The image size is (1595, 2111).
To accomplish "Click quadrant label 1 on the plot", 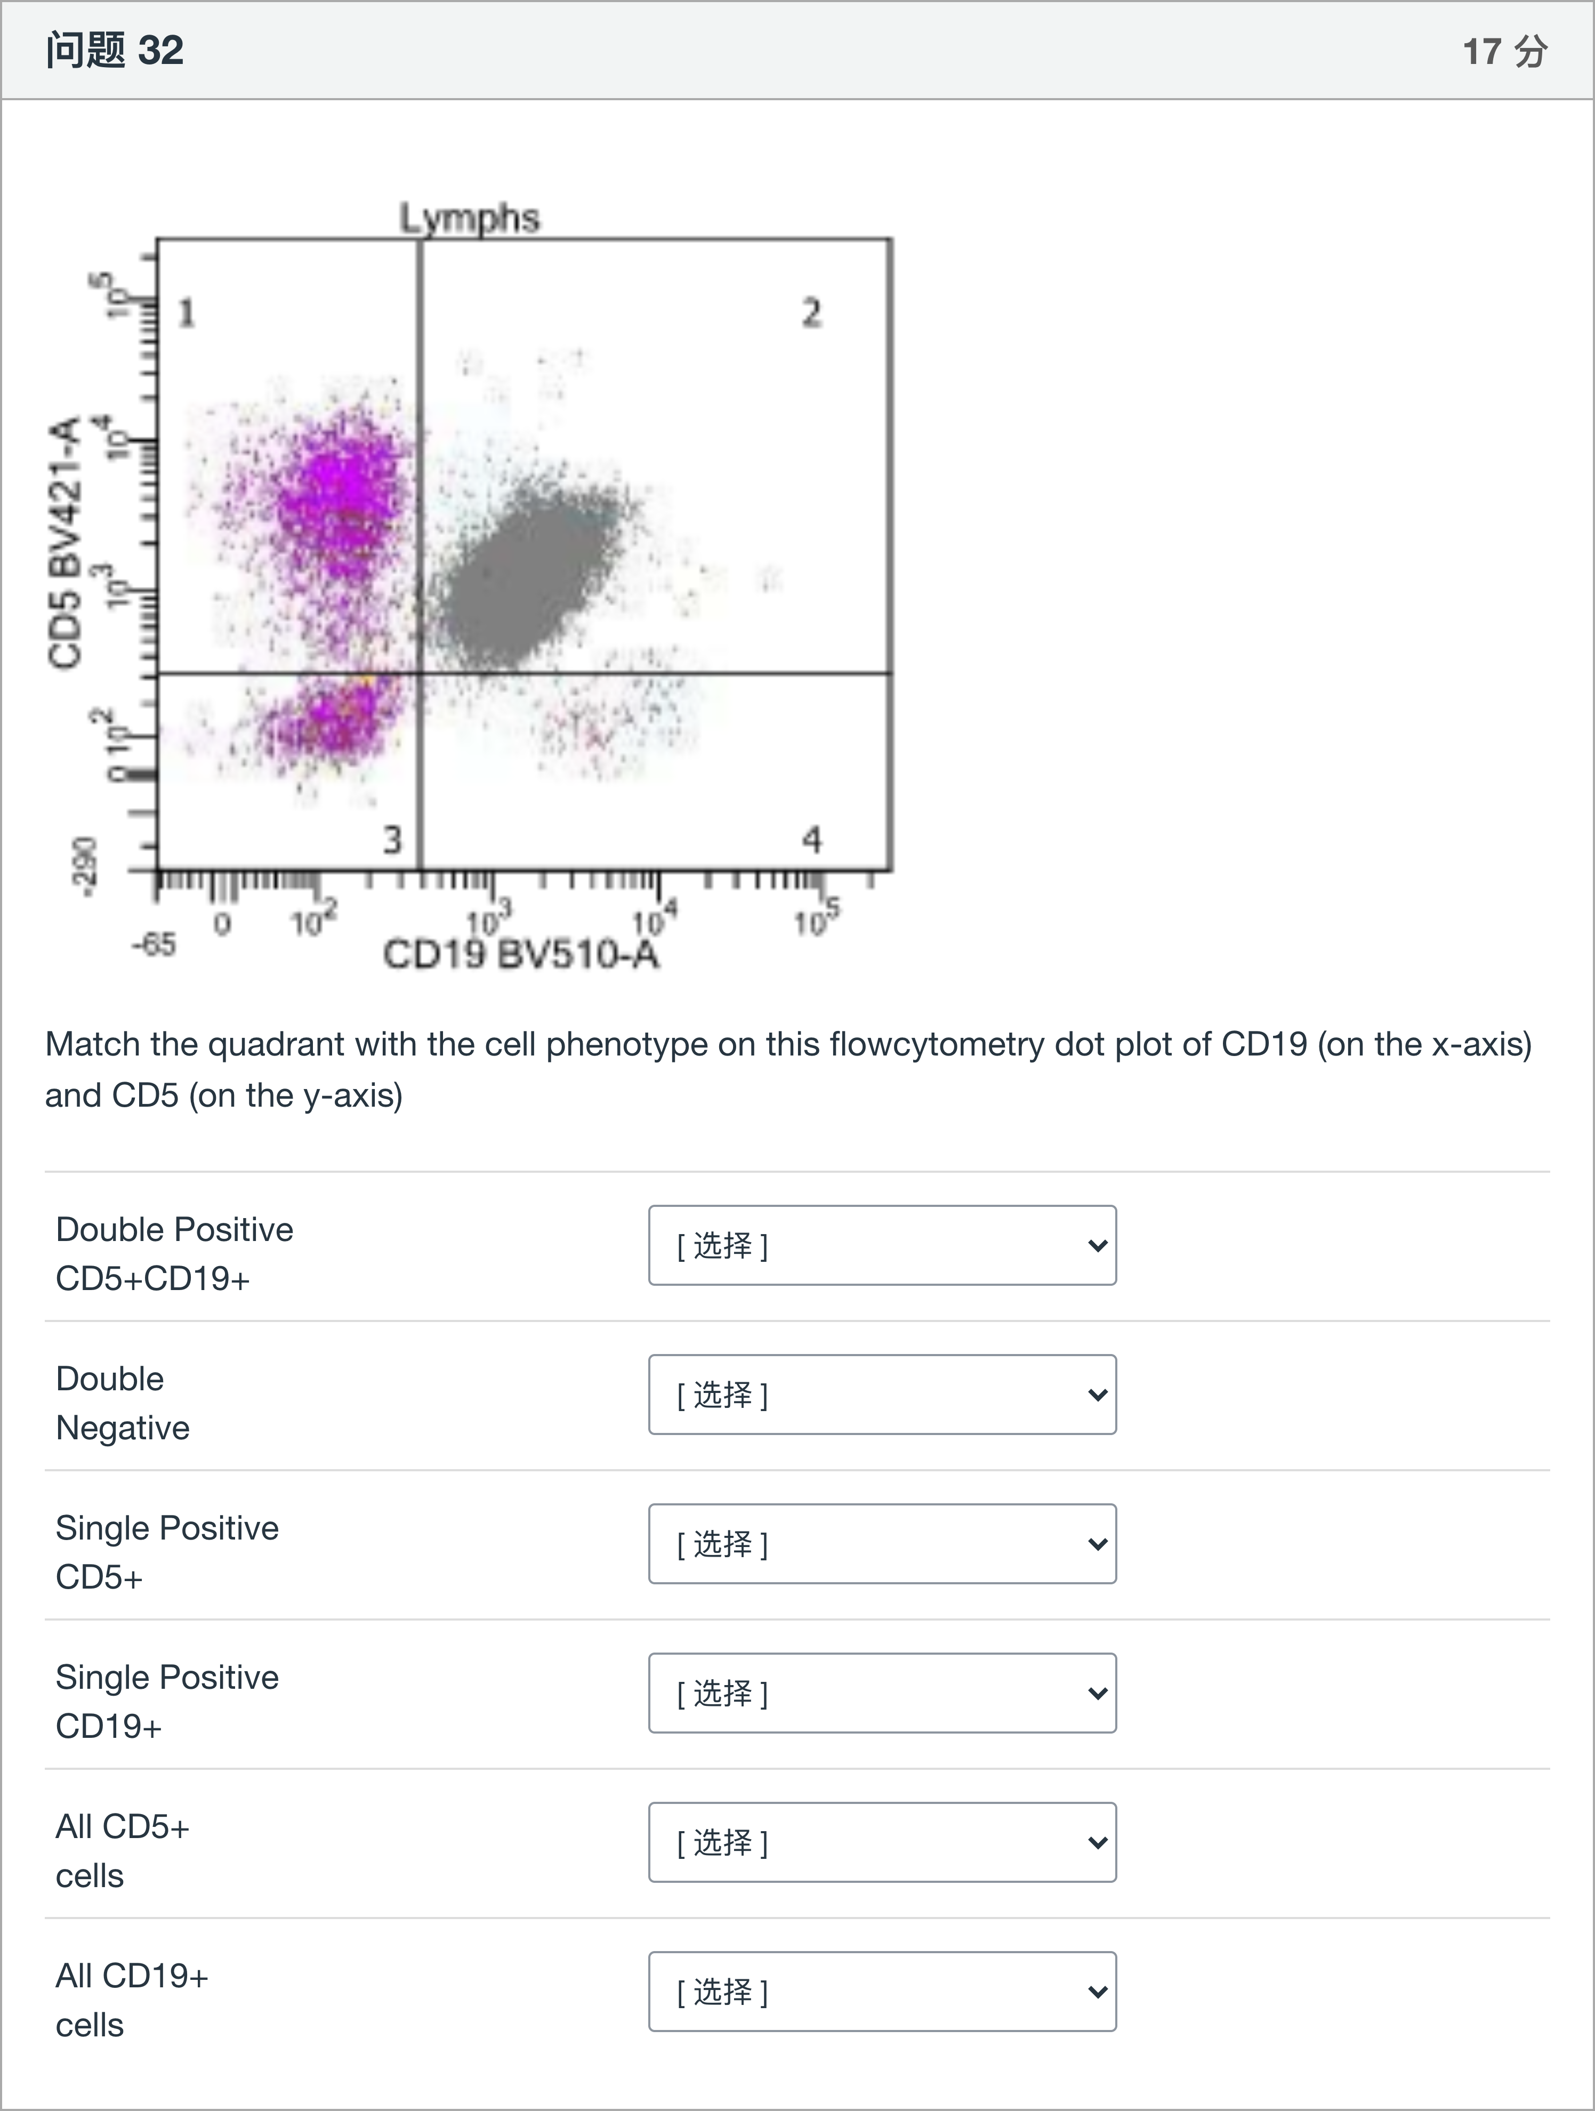I will tap(187, 313).
